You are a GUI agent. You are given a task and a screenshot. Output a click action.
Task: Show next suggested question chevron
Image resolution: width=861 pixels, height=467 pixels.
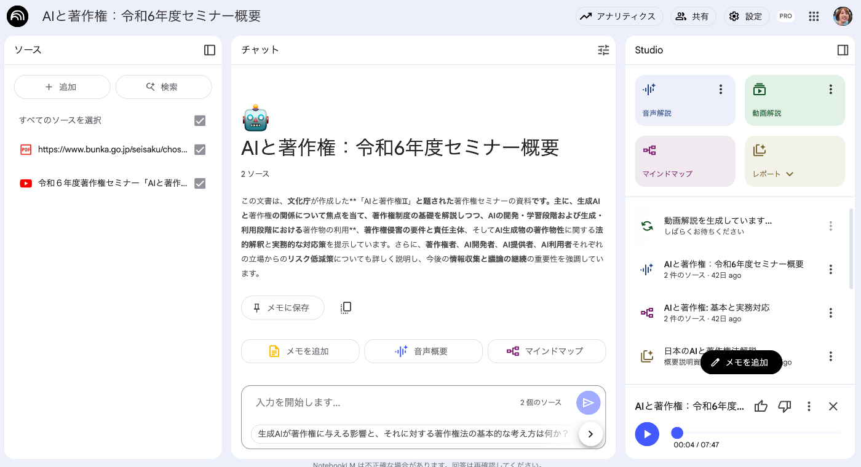pyautogui.click(x=590, y=434)
